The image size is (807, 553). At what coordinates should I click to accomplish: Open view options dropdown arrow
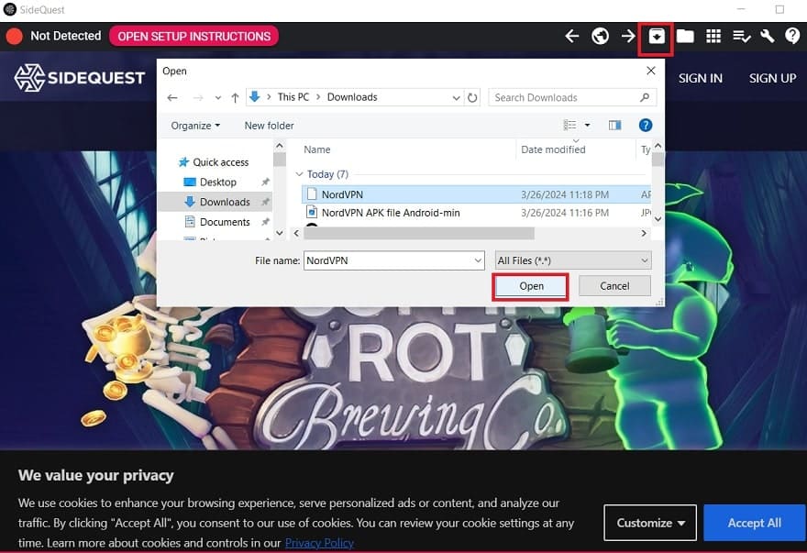pyautogui.click(x=587, y=125)
